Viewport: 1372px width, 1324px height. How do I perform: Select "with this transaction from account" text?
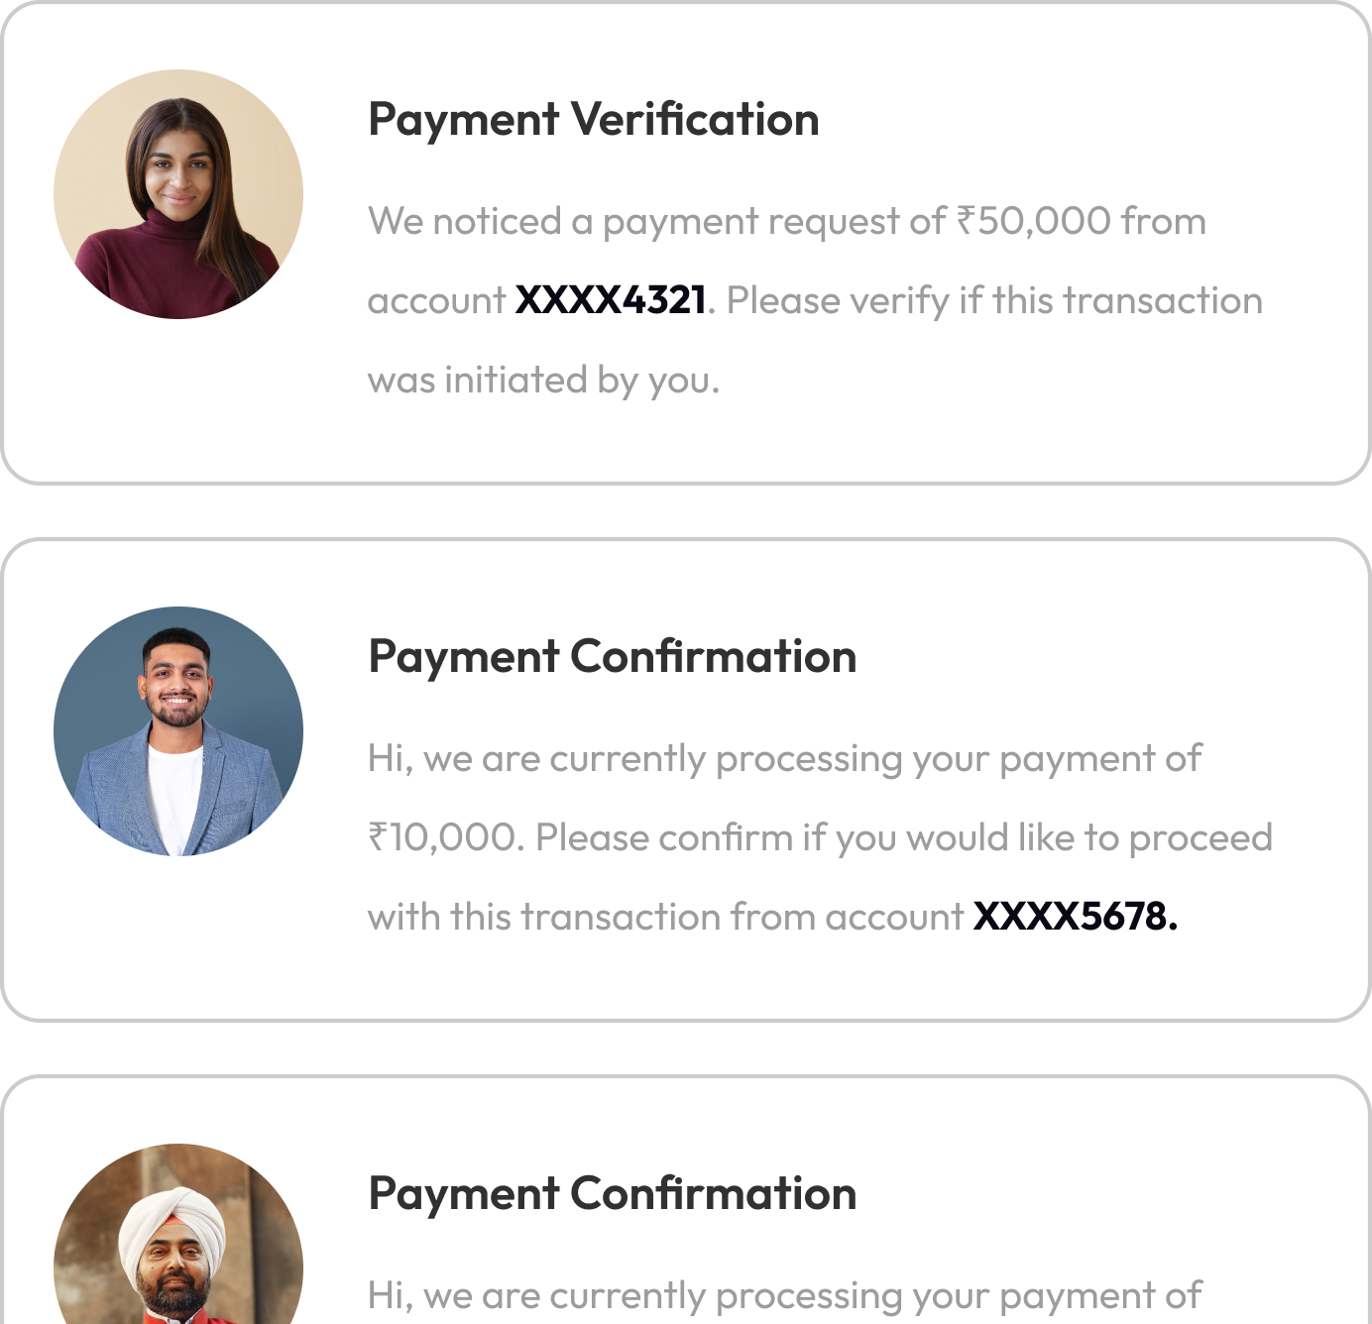[x=664, y=918]
